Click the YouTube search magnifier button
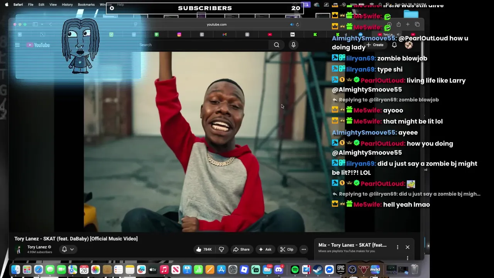This screenshot has height=278, width=494. [x=276, y=45]
